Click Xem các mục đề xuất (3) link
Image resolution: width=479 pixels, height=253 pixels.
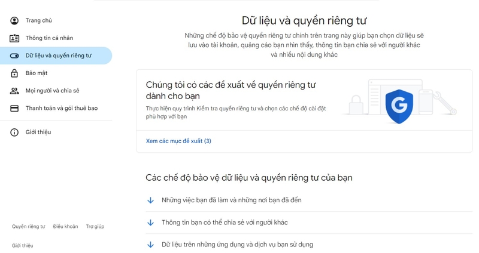tap(178, 141)
